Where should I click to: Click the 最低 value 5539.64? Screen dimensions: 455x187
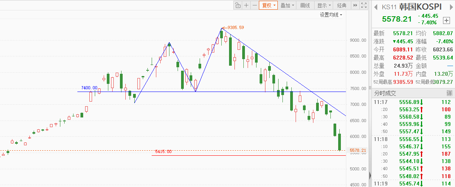click(x=443, y=58)
